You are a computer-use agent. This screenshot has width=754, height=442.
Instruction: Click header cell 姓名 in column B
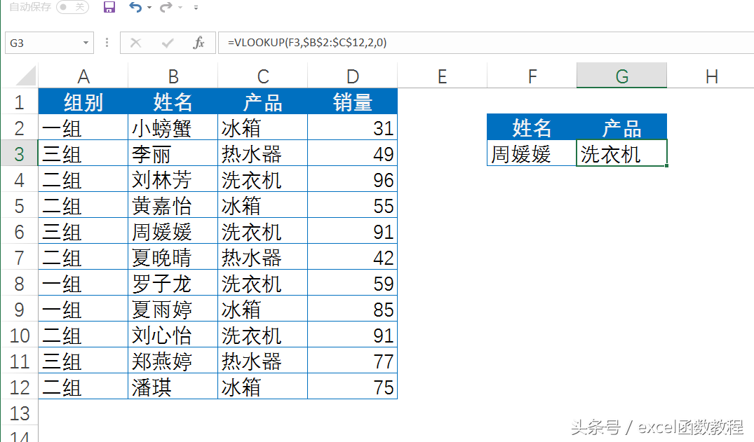[173, 102]
